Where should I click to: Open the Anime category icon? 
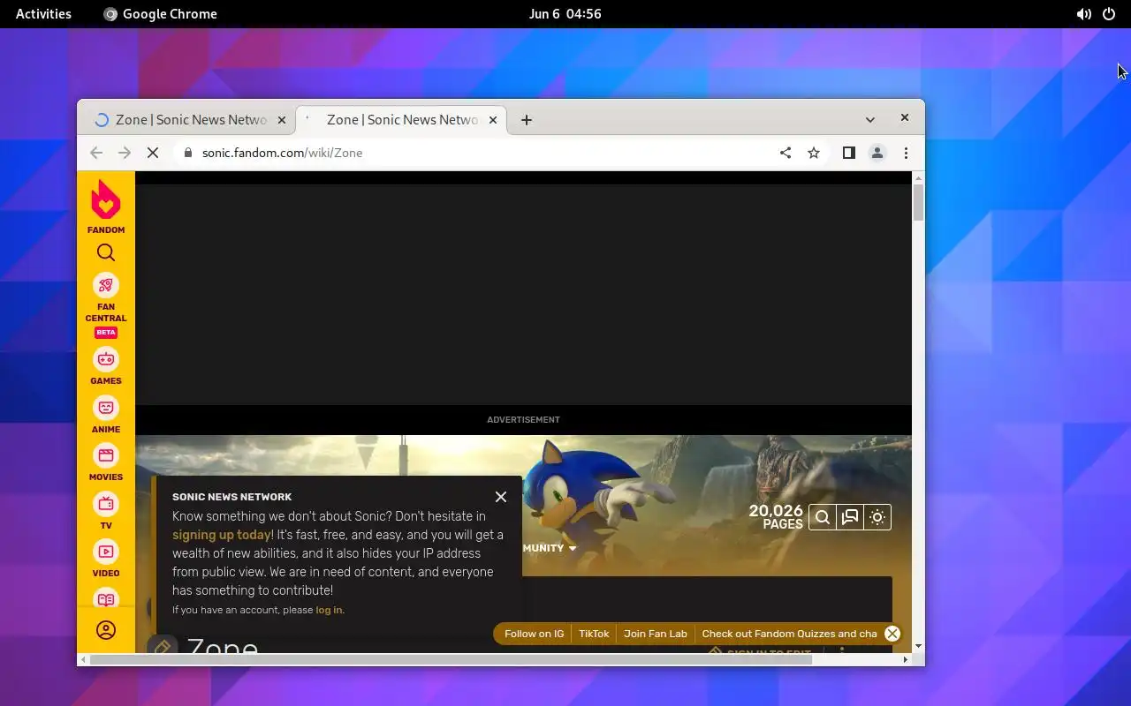pos(106,408)
